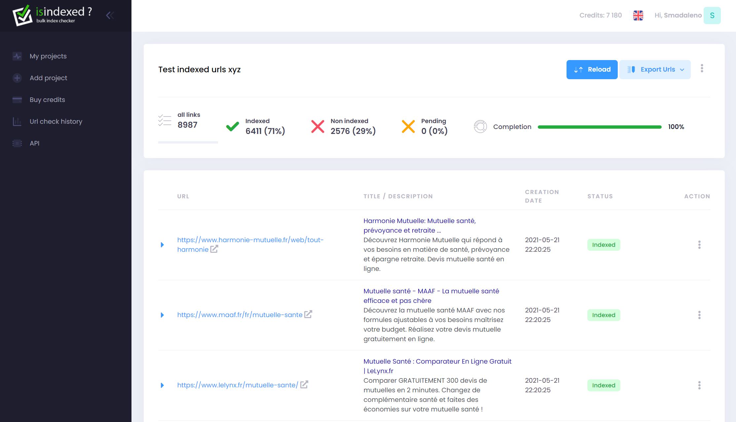Filter by Non indexed 2576 (29%)
736x422 pixels.
344,126
